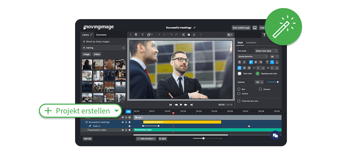Align text to bottom vertically
The width and height of the screenshot is (362, 165).
pos(277,62)
